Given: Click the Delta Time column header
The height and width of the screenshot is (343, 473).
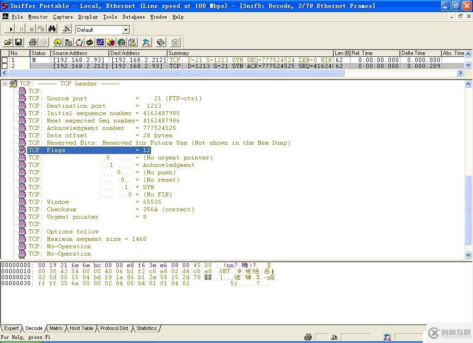Looking at the screenshot, I should (420, 53).
